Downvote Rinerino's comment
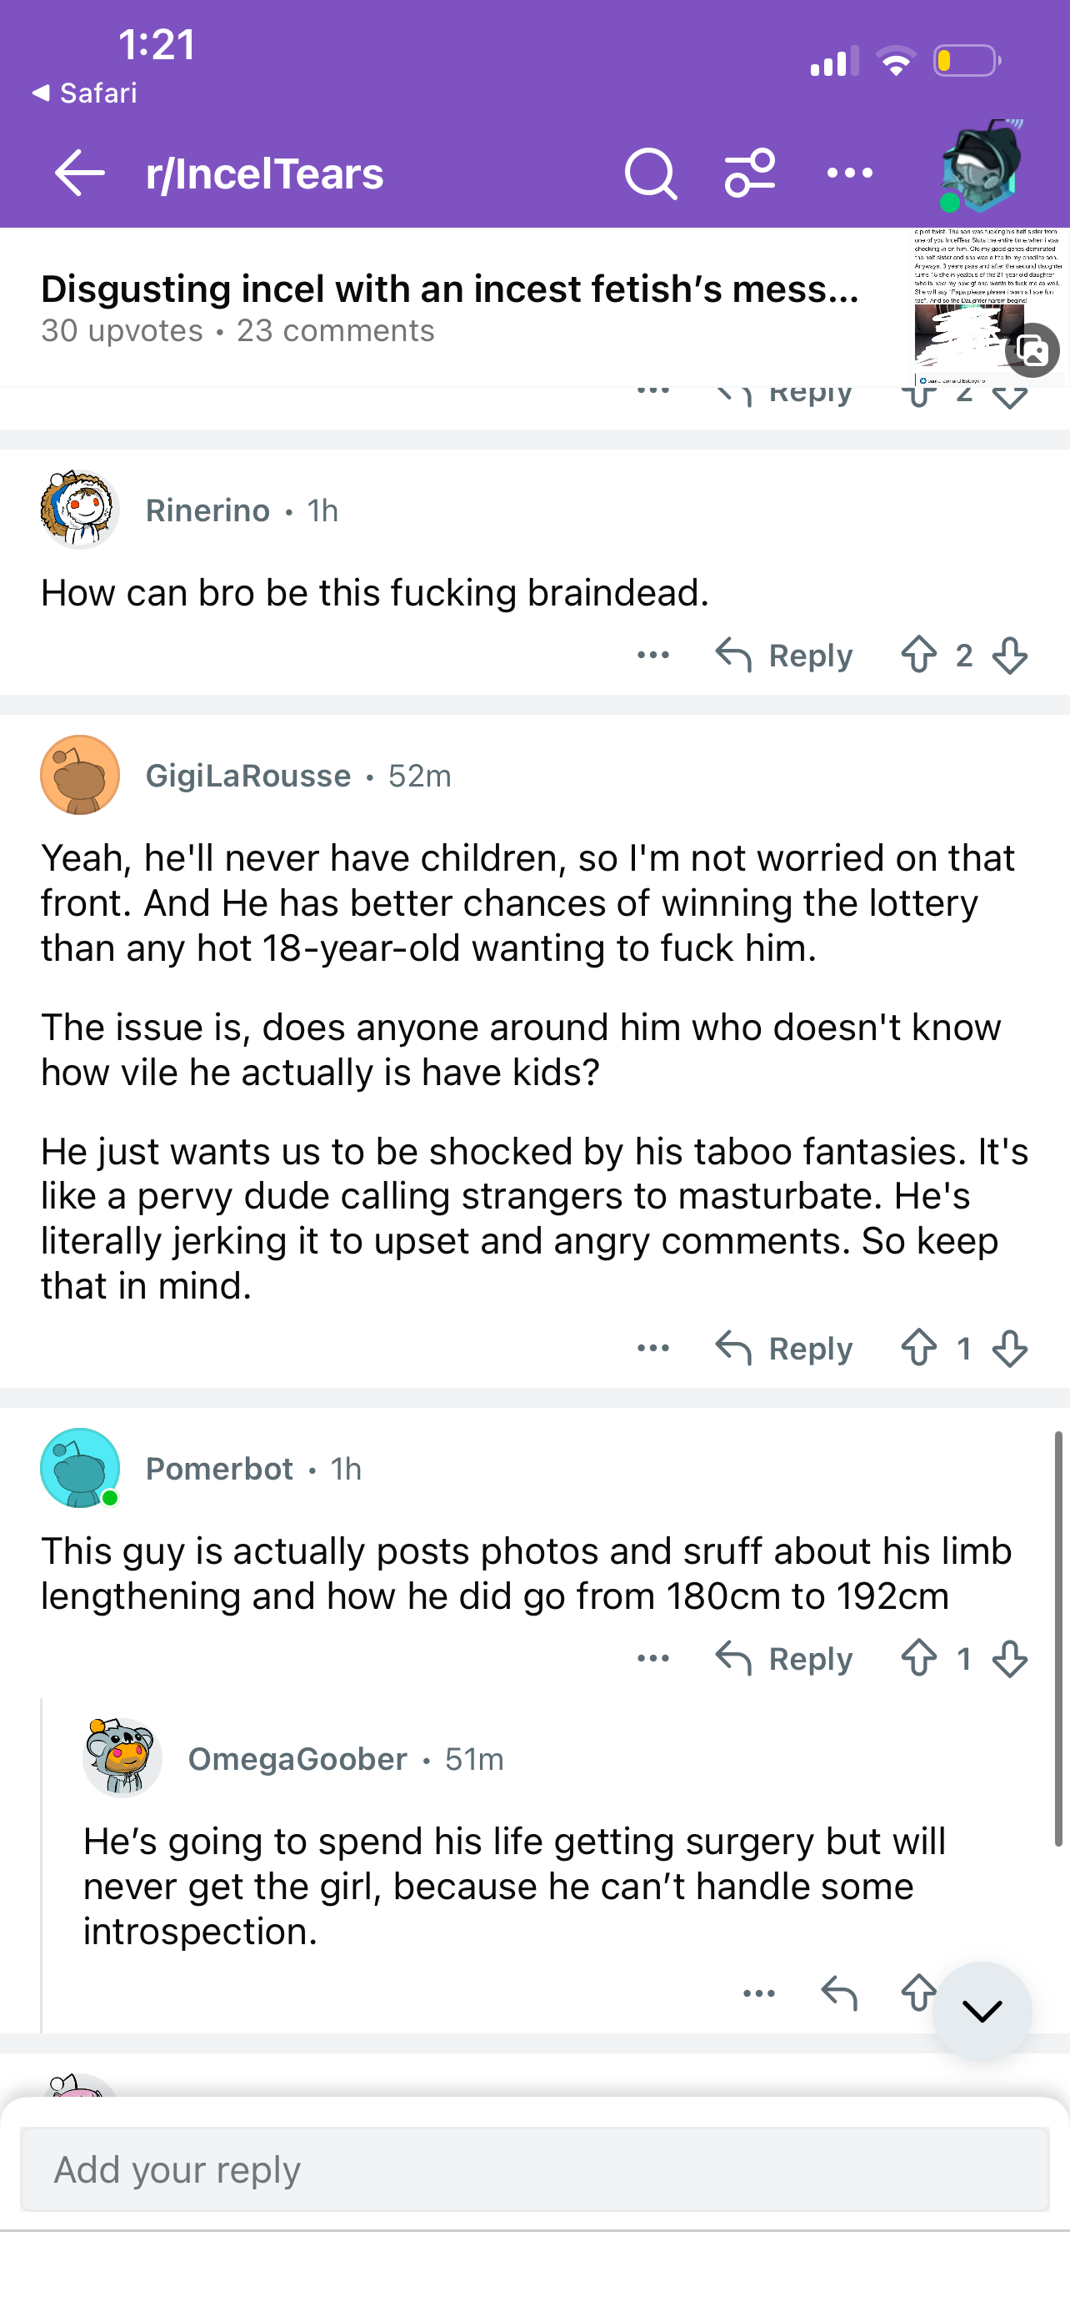Screen dimensions: 1070x2317 (x=1011, y=655)
